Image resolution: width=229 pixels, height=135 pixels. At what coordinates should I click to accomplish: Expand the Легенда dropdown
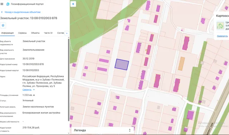tap(103, 130)
